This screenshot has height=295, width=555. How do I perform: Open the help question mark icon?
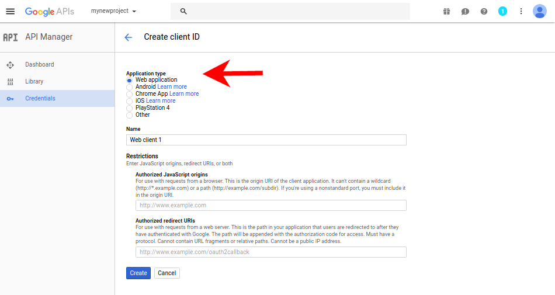(484, 11)
